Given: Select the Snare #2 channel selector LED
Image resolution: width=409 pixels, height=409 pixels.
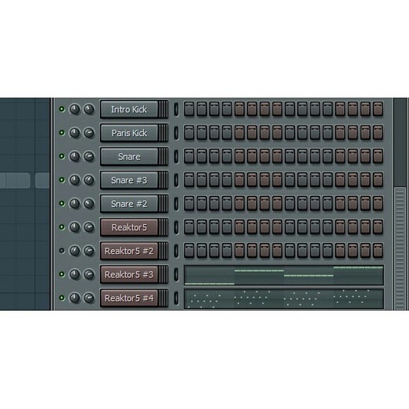Looking at the screenshot, I should point(177,204).
